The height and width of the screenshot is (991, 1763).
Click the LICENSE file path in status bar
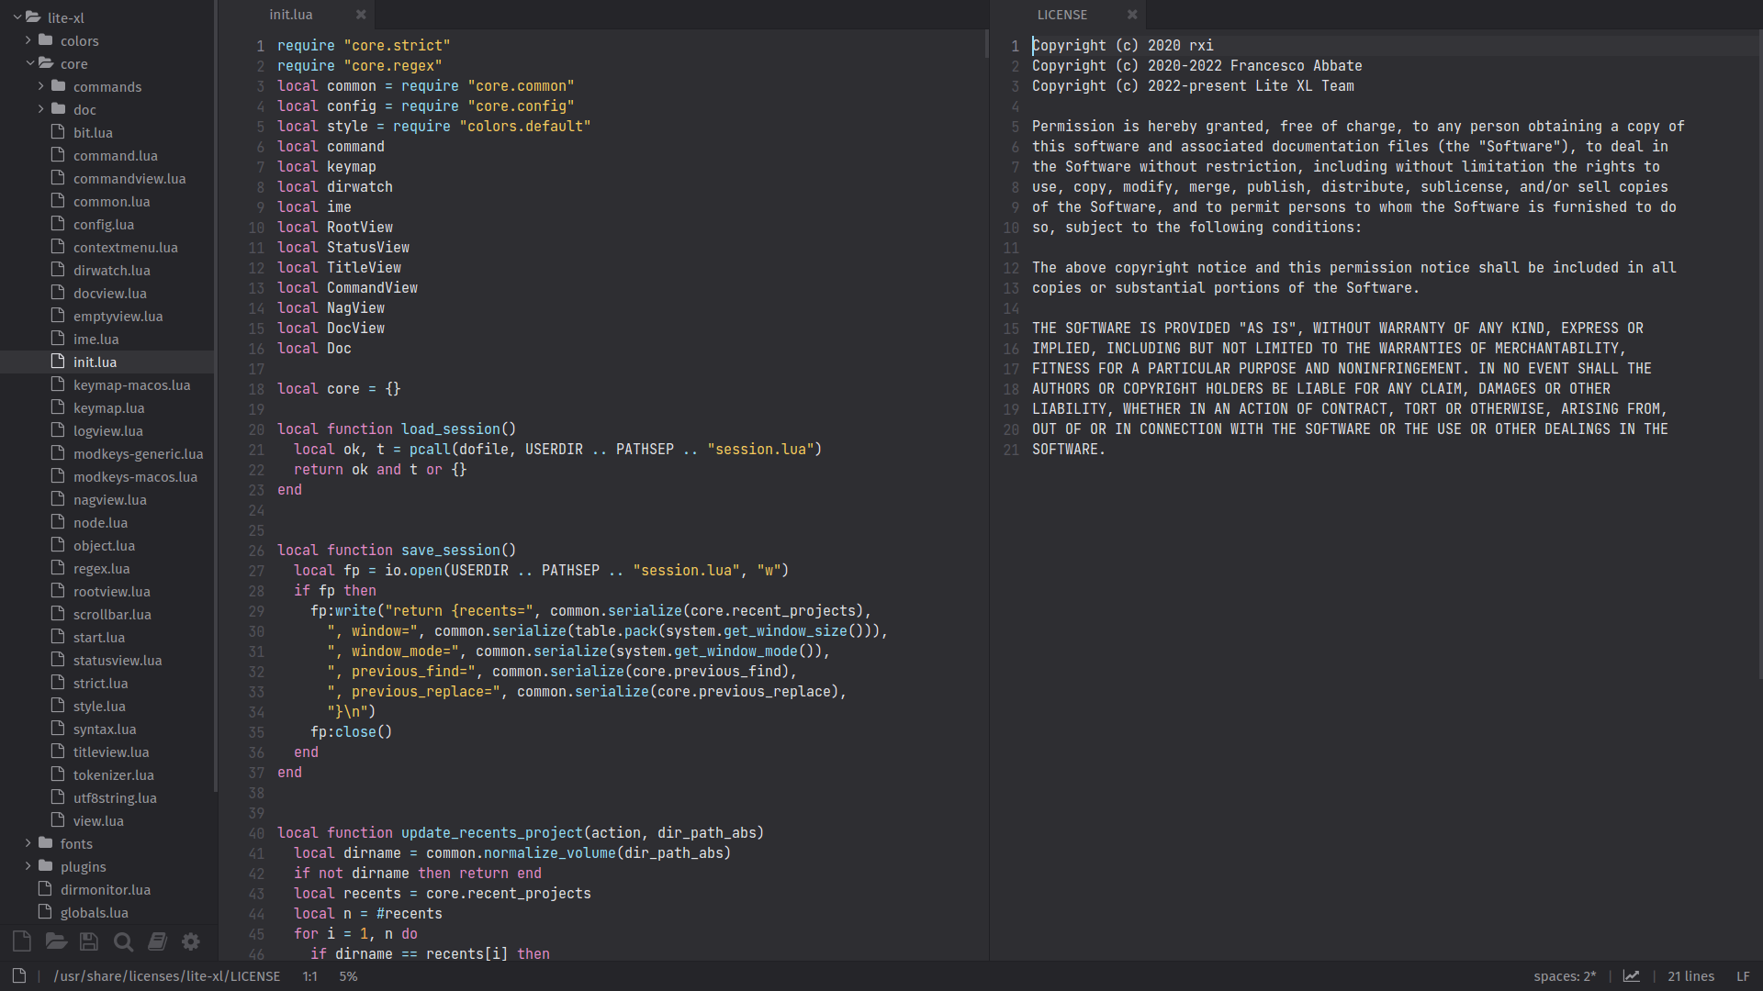(167, 976)
